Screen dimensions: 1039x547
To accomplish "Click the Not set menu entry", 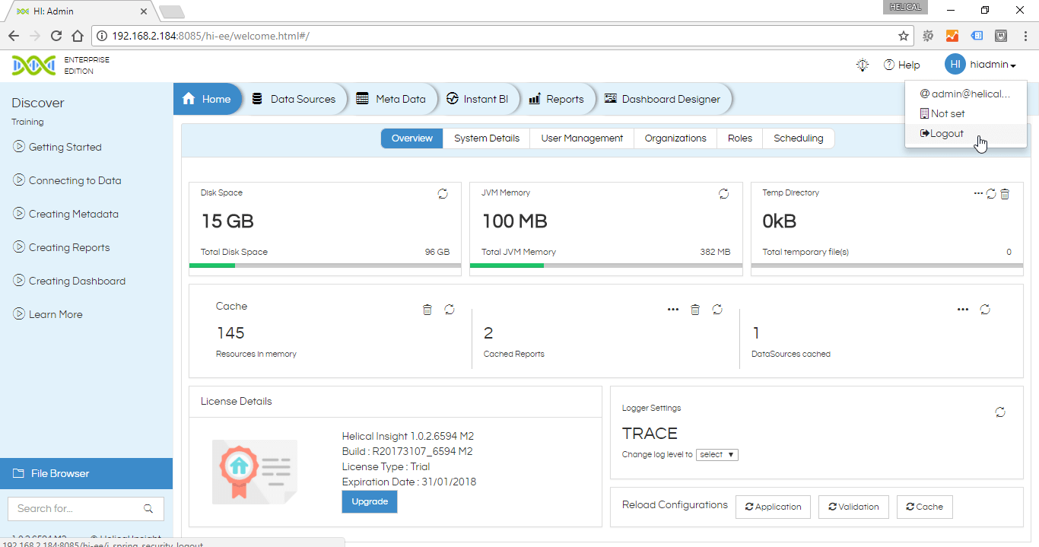I will [x=966, y=113].
